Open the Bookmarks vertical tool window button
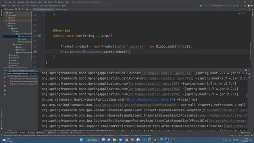This screenshot has width=254, height=143. point(1,124)
